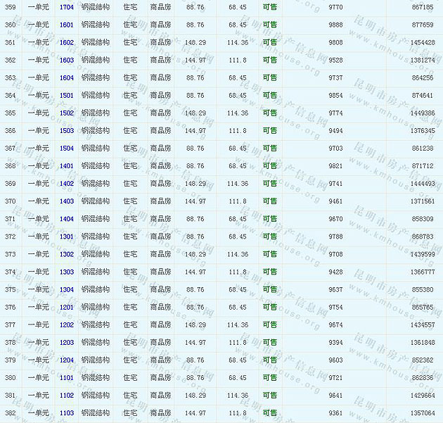Screen dimensions: 443x423
Task: Click the unit price 9361 cell
Action: (x=336, y=413)
